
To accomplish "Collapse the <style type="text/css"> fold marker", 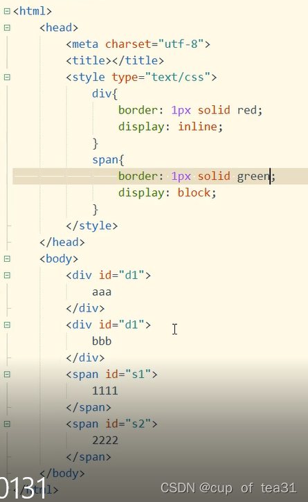I will (7, 78).
